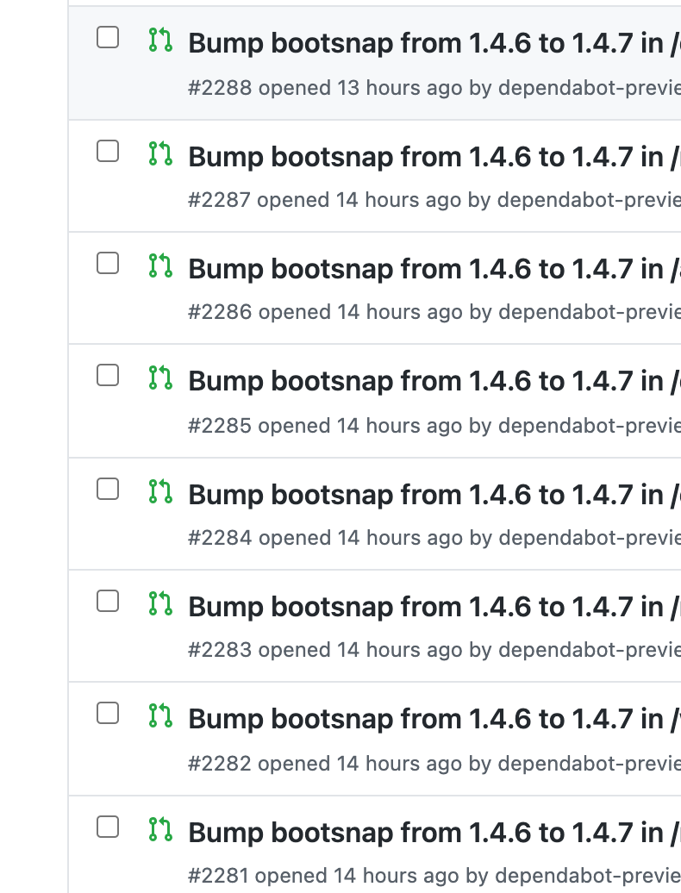Click text '#2282 opened 14 hours ago'
The height and width of the screenshot is (893, 681).
point(325,764)
